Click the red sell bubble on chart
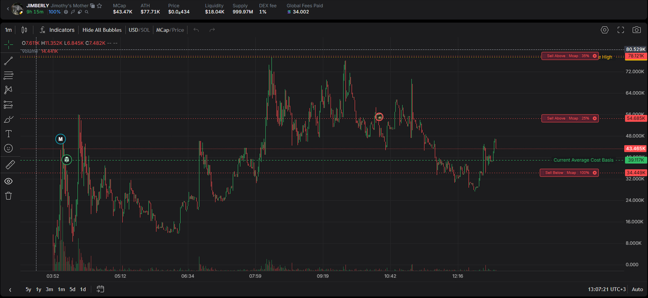The height and width of the screenshot is (298, 648). (379, 117)
